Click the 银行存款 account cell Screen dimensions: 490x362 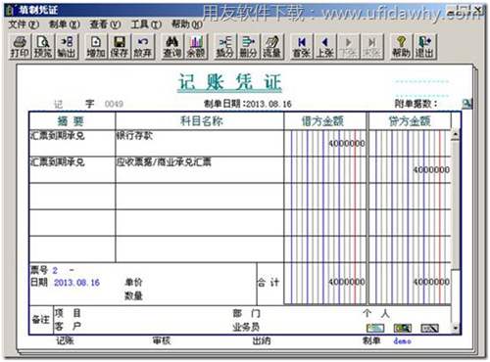point(200,143)
